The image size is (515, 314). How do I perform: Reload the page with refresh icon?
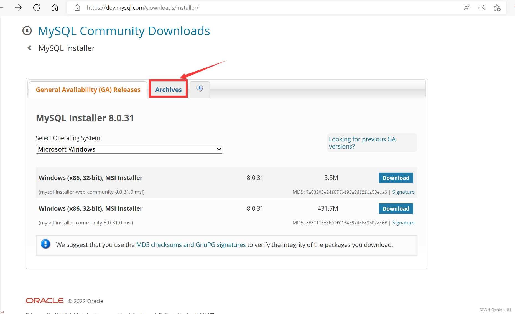37,7
